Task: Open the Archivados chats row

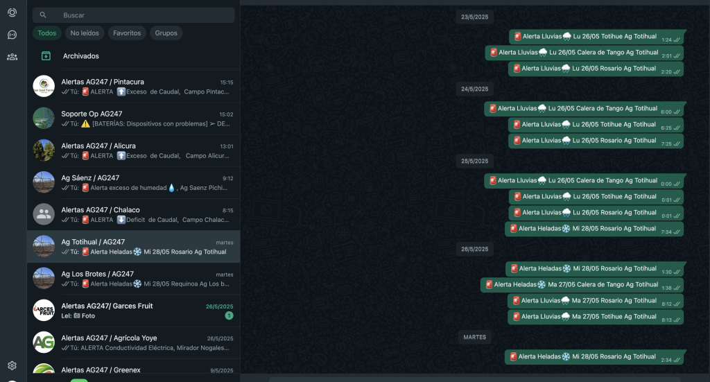Action: click(81, 56)
